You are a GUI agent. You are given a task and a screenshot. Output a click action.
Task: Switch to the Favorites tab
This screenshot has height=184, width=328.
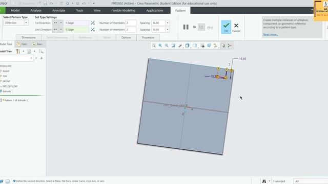pyautogui.click(x=37, y=44)
